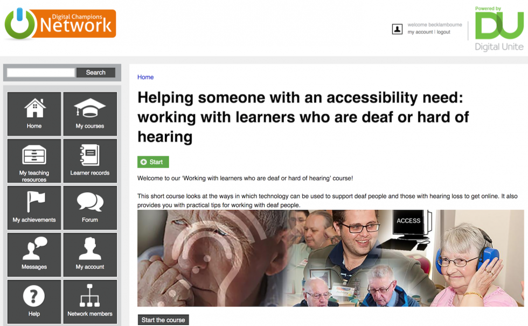Open My teaching resources tile

pos(34,161)
